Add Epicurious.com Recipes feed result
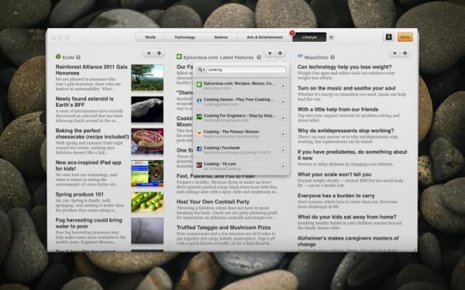Image resolution: width=465 pixels, height=290 pixels. coord(283,86)
